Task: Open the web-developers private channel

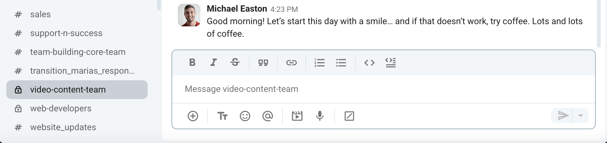Action: (x=61, y=109)
